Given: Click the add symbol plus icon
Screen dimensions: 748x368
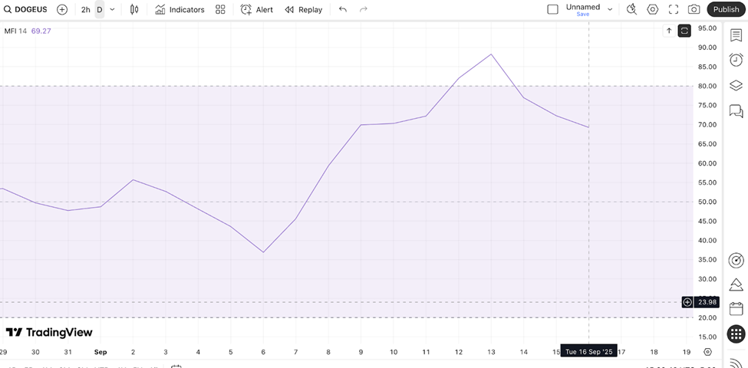Looking at the screenshot, I should click(x=62, y=10).
